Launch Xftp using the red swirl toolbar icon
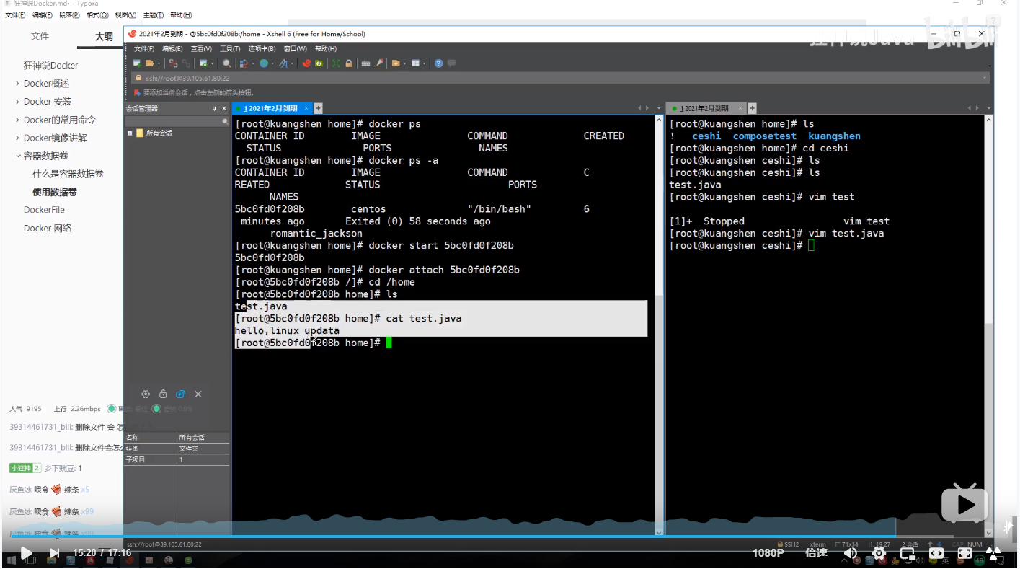Image resolution: width=1020 pixels, height=569 pixels. coord(306,63)
